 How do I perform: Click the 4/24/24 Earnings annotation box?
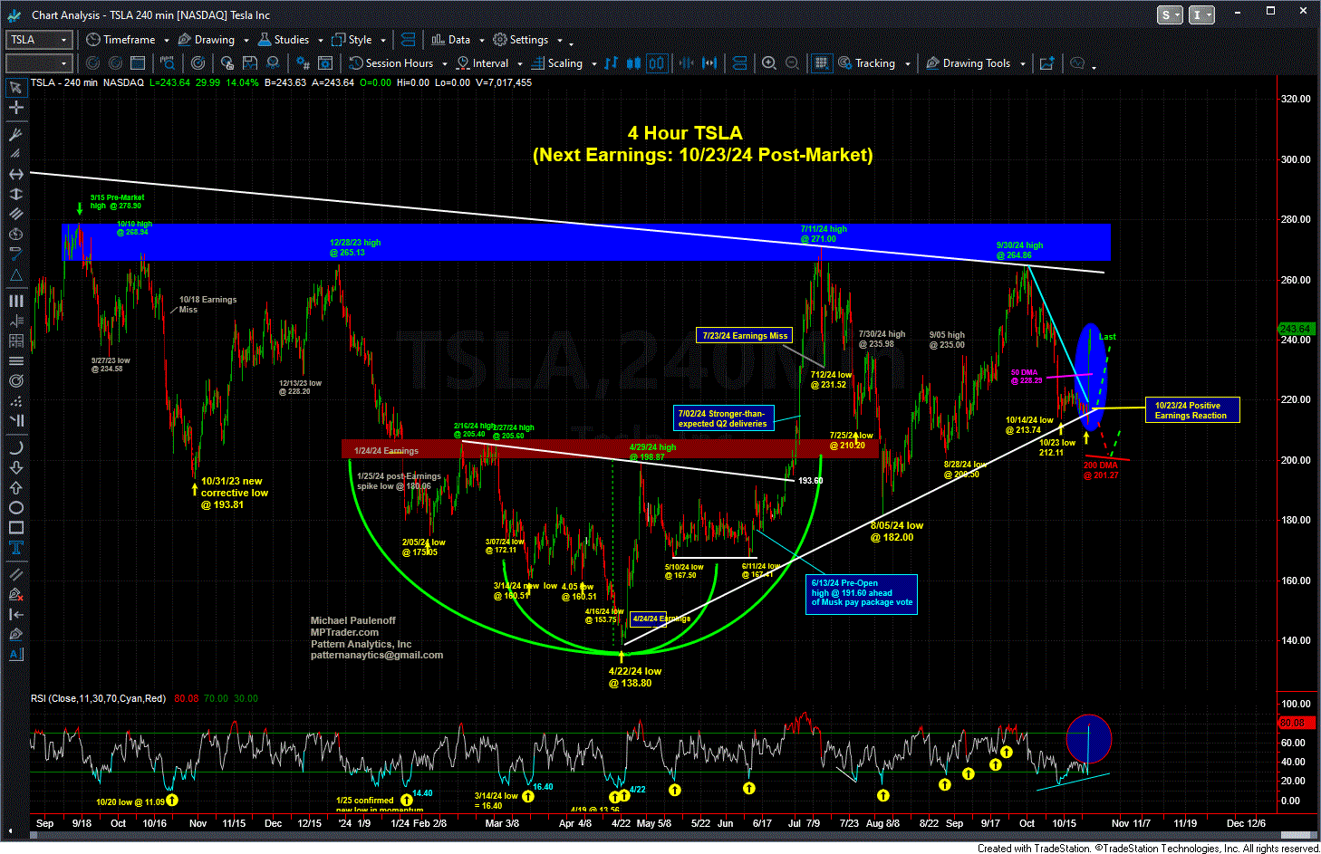pyautogui.click(x=649, y=619)
